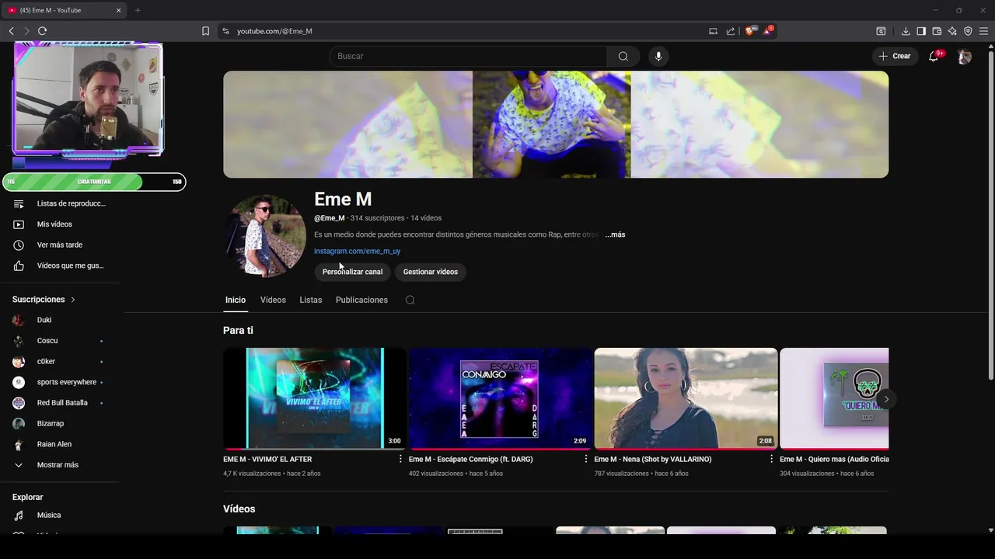Open EME M - VIVIMO' EL AFTER title
Viewport: 995px width, 559px height.
pos(267,459)
